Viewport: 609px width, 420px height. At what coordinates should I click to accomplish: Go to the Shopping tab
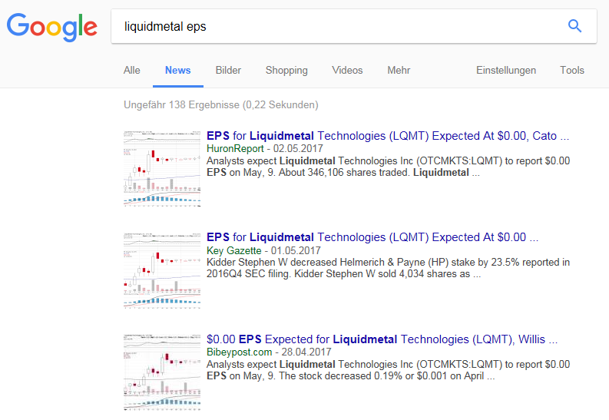(x=286, y=70)
